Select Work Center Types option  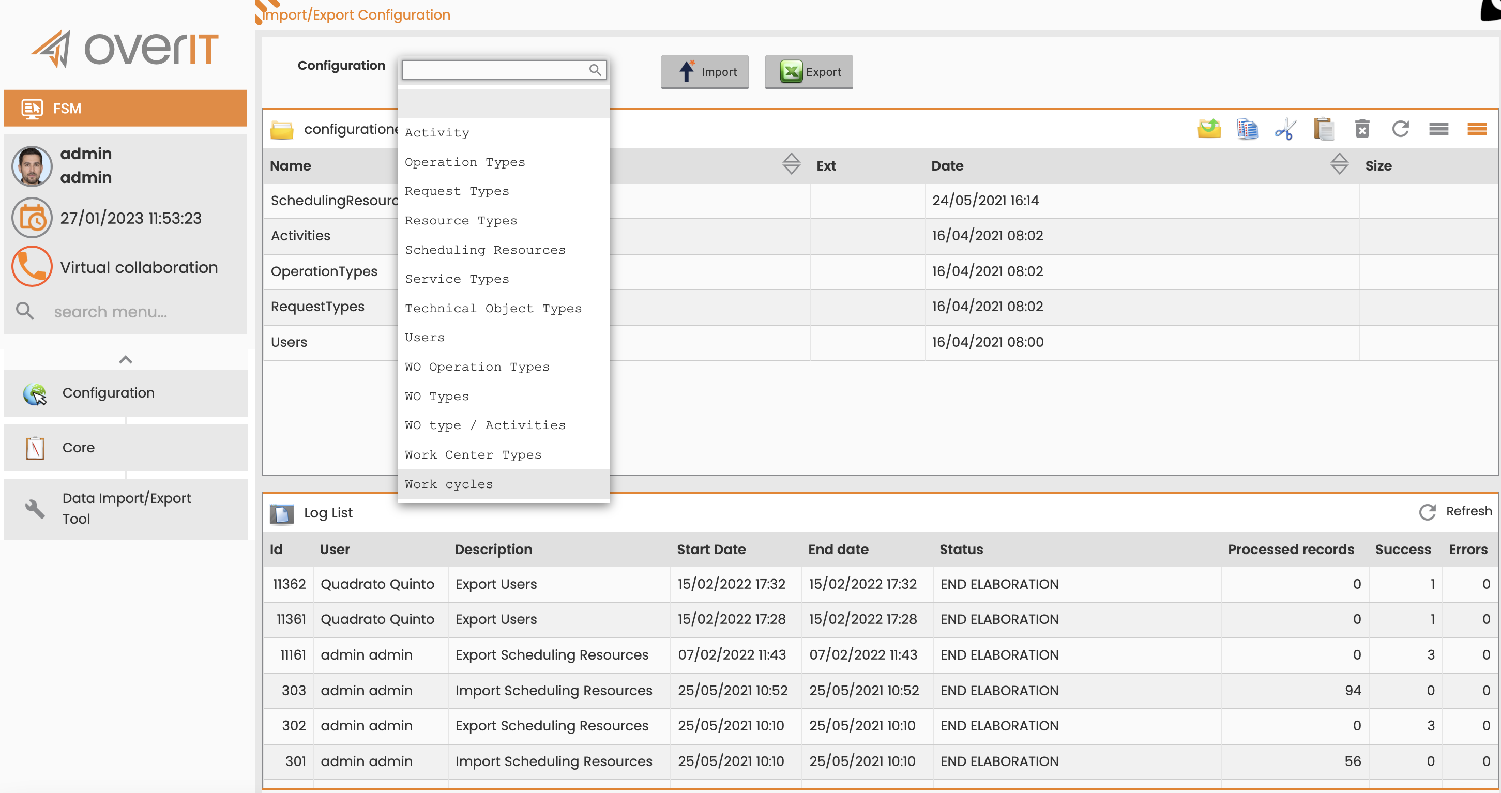504,454
